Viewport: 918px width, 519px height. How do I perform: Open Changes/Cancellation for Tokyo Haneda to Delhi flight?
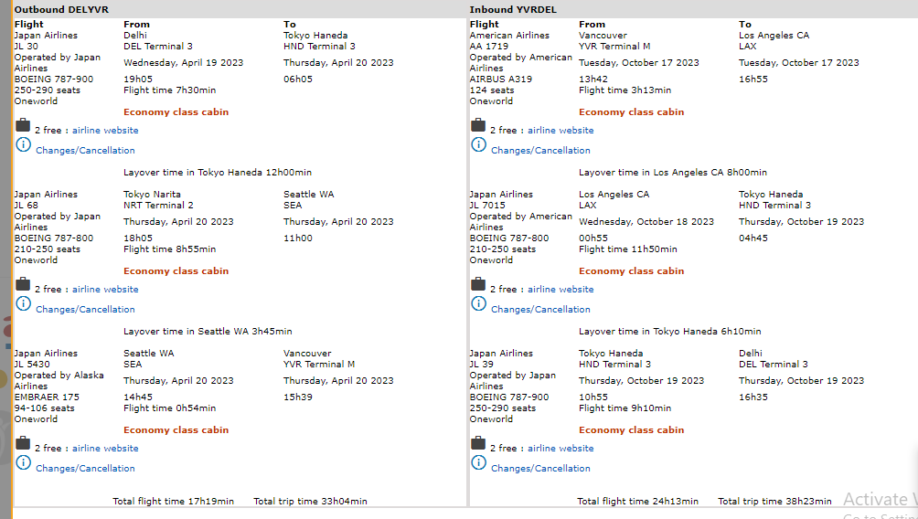[540, 469]
